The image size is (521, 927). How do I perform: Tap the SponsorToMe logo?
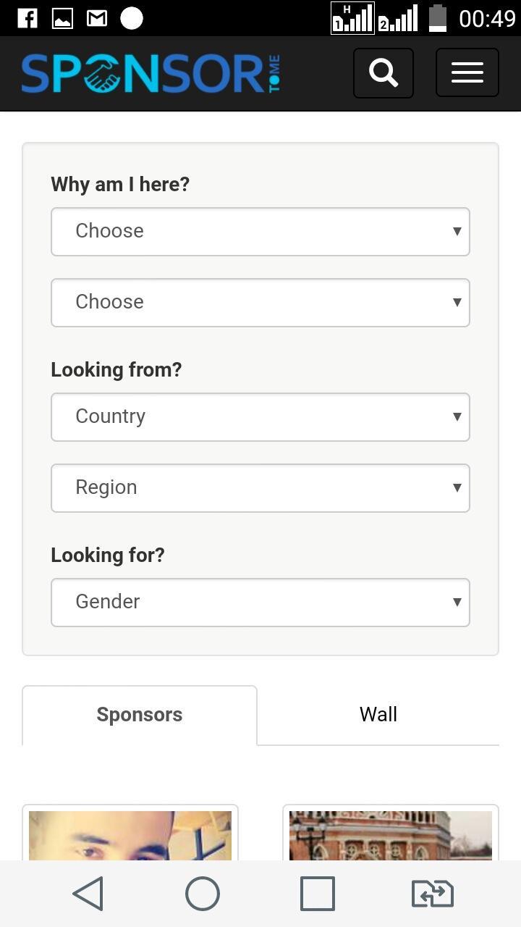(151, 74)
